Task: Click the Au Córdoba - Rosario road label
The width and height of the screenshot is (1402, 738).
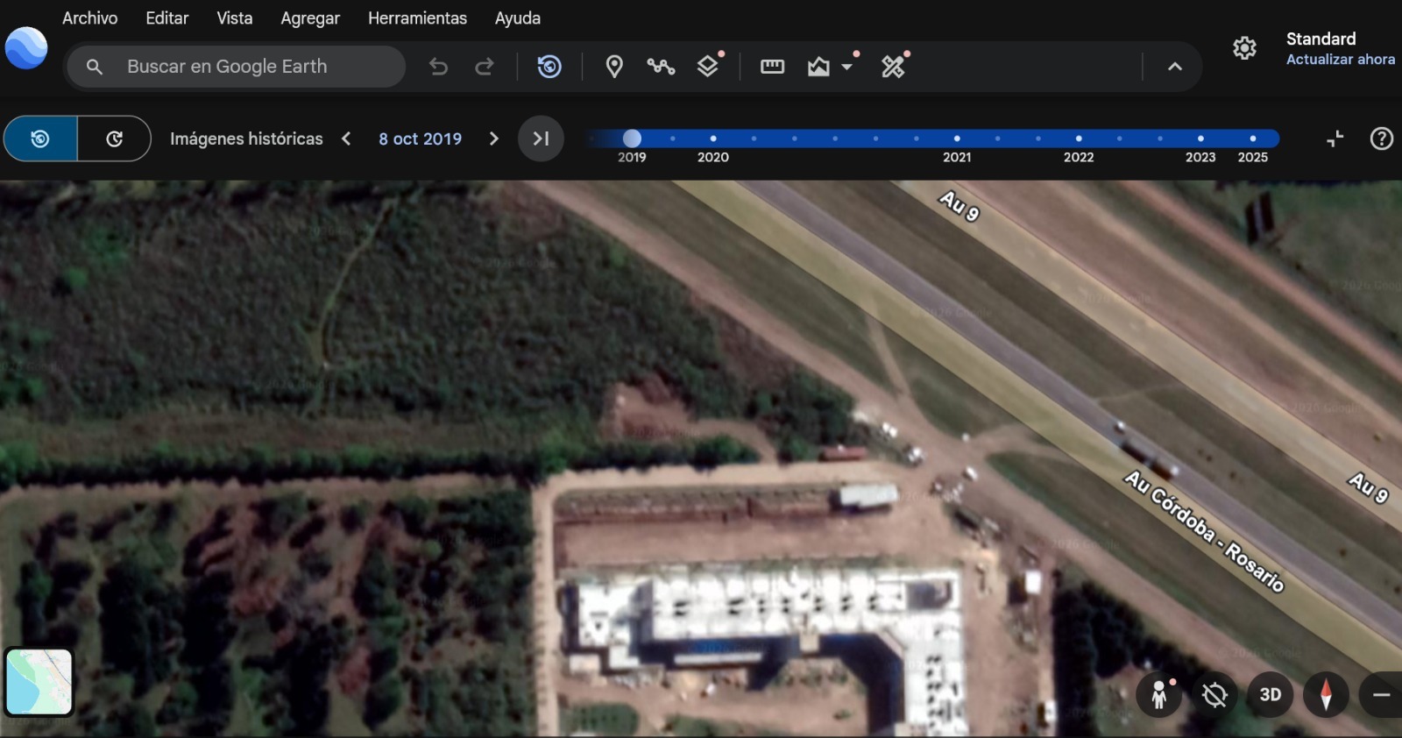Action: (x=1205, y=532)
